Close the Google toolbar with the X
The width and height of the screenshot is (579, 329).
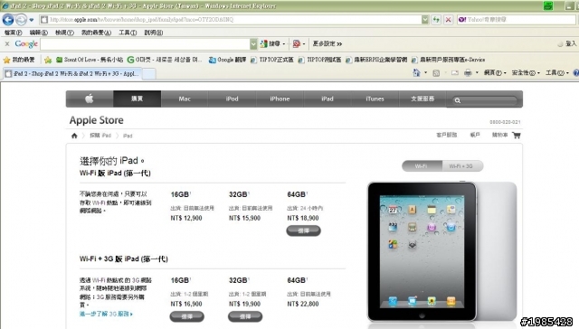[7, 44]
